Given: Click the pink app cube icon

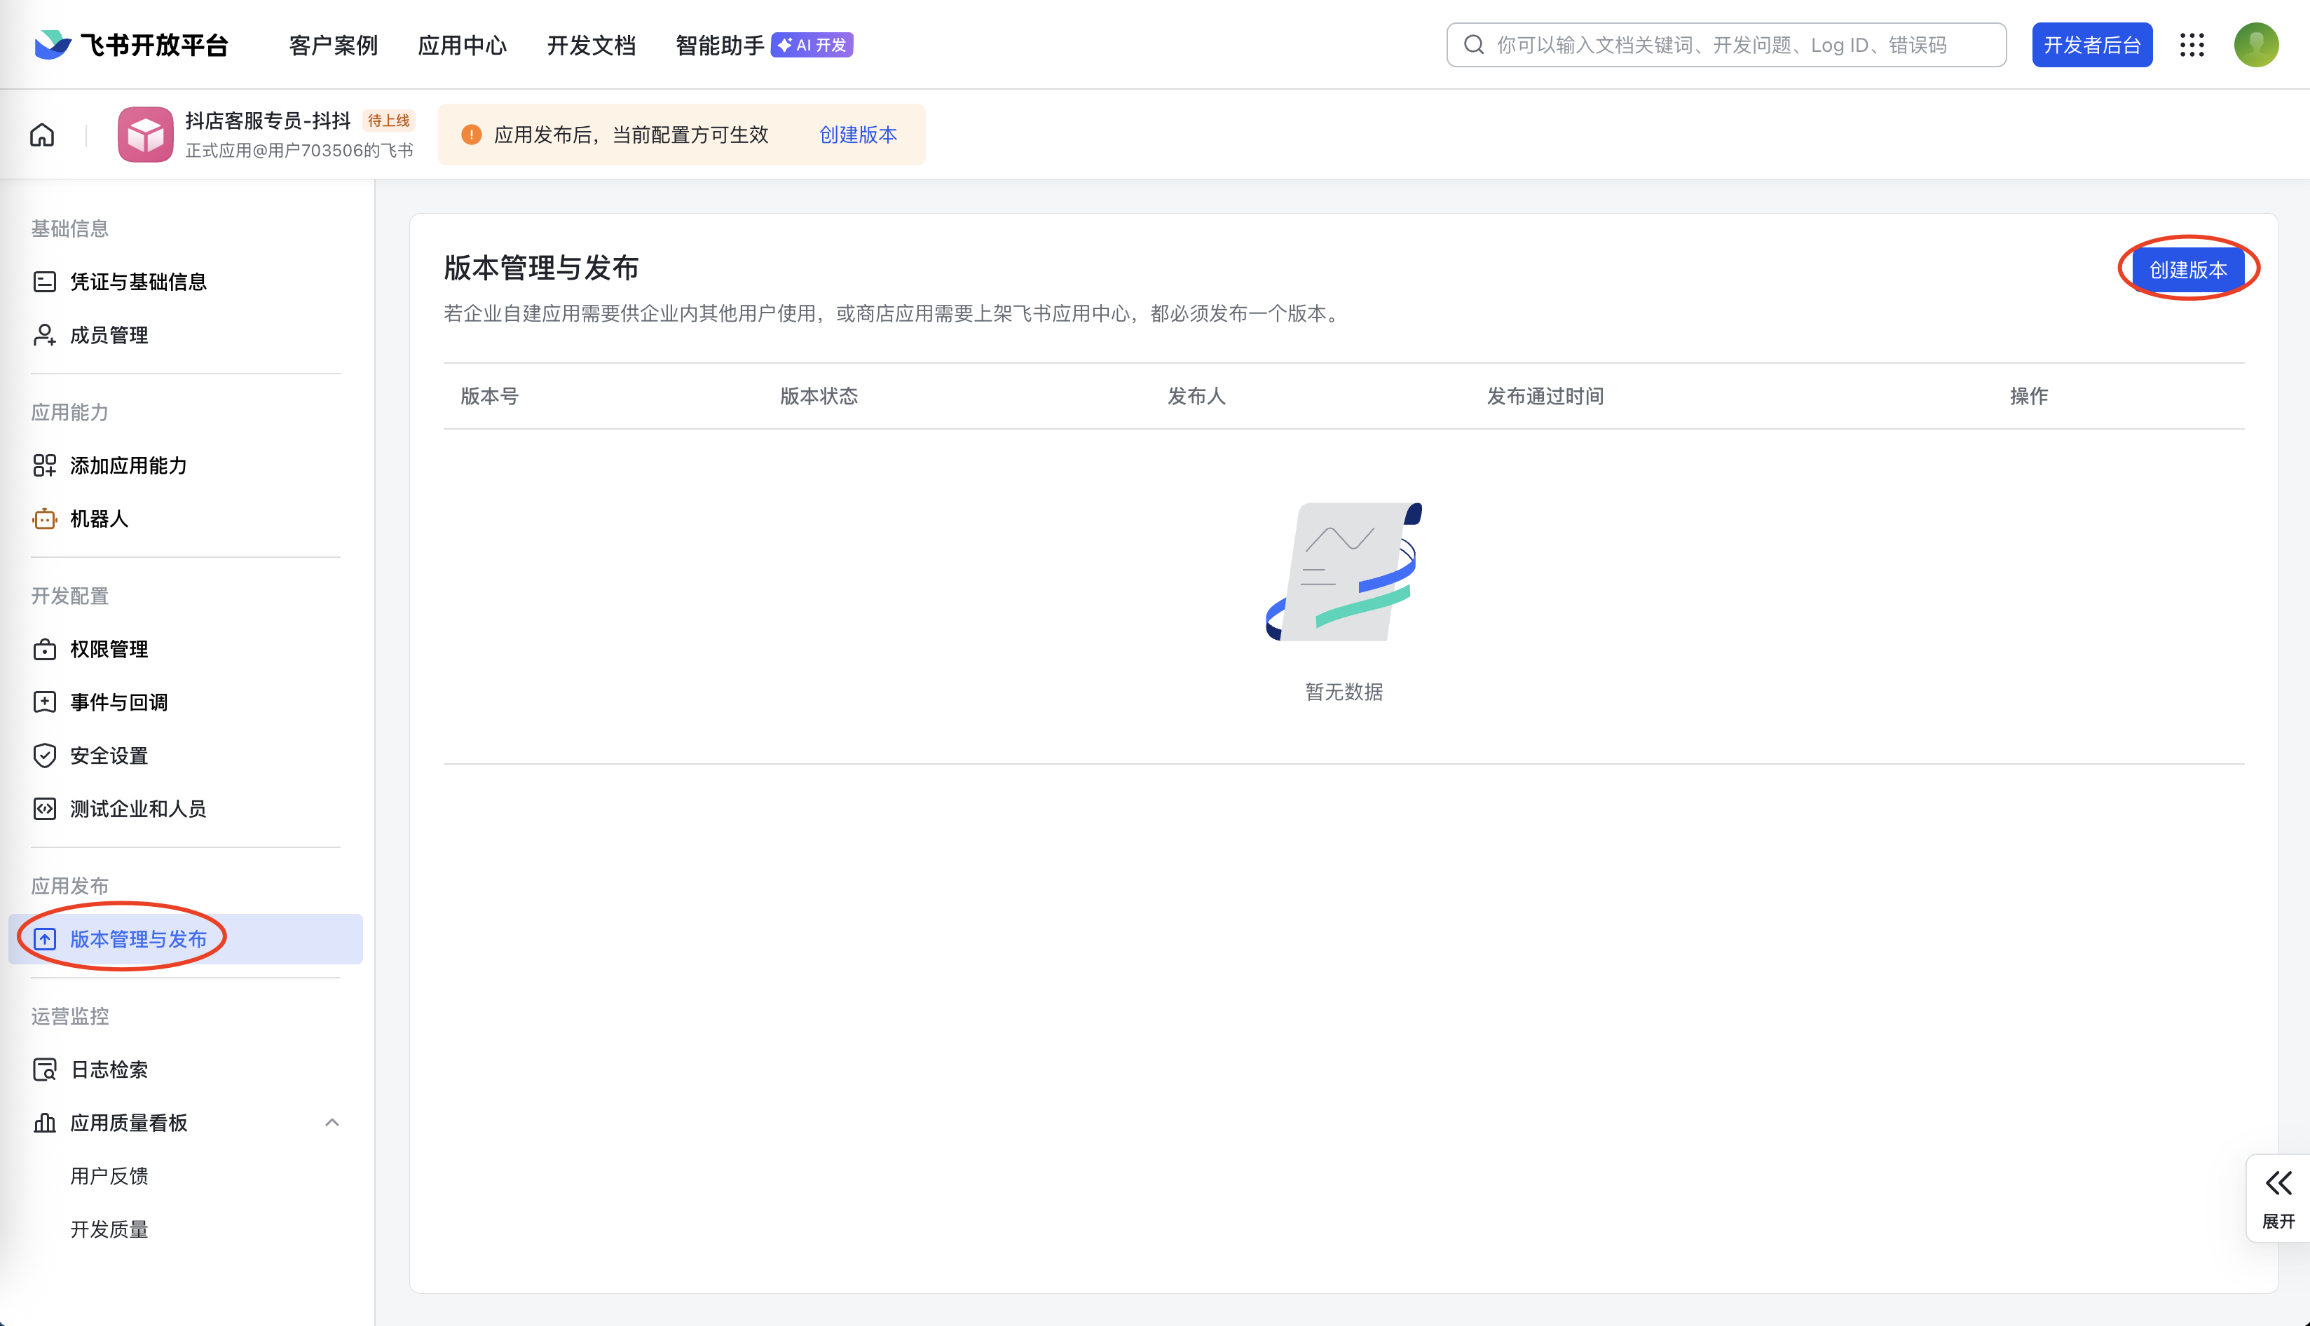Looking at the screenshot, I should (x=145, y=135).
